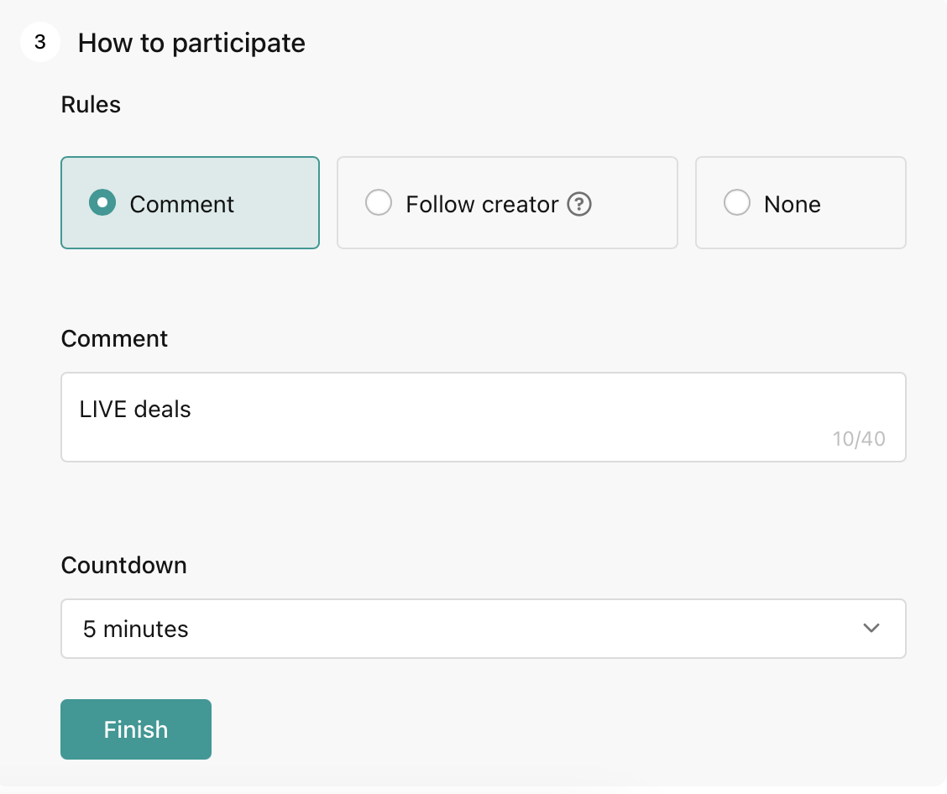Click the Comment label above the text box

[x=114, y=338]
